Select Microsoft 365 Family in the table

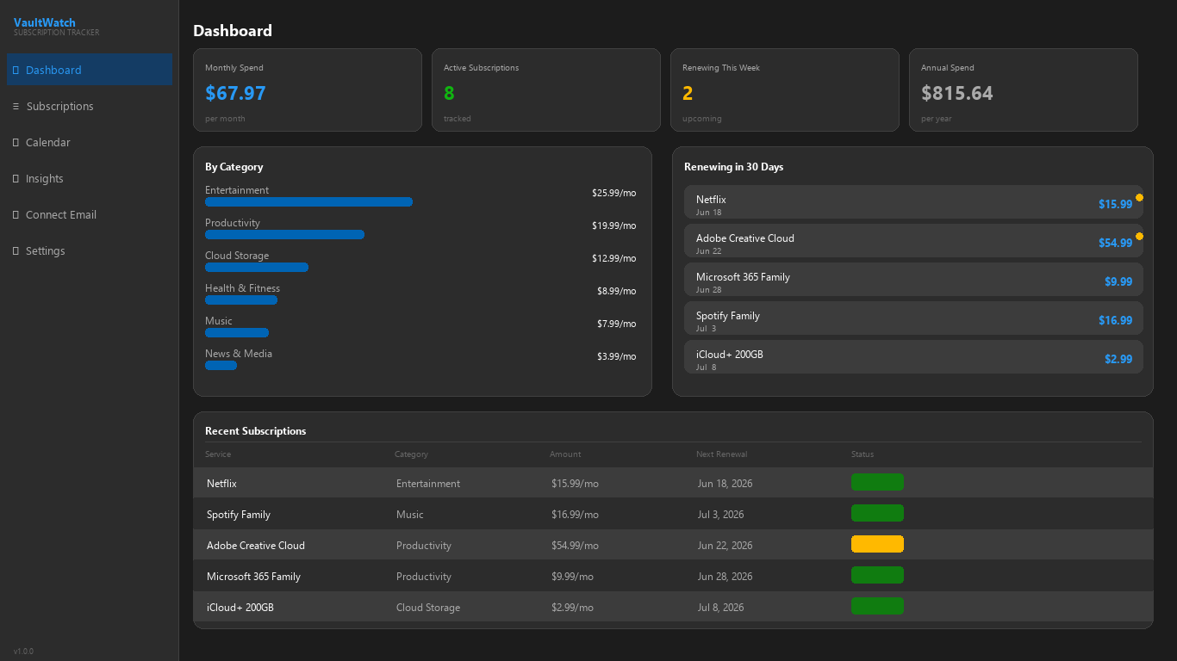(673, 576)
